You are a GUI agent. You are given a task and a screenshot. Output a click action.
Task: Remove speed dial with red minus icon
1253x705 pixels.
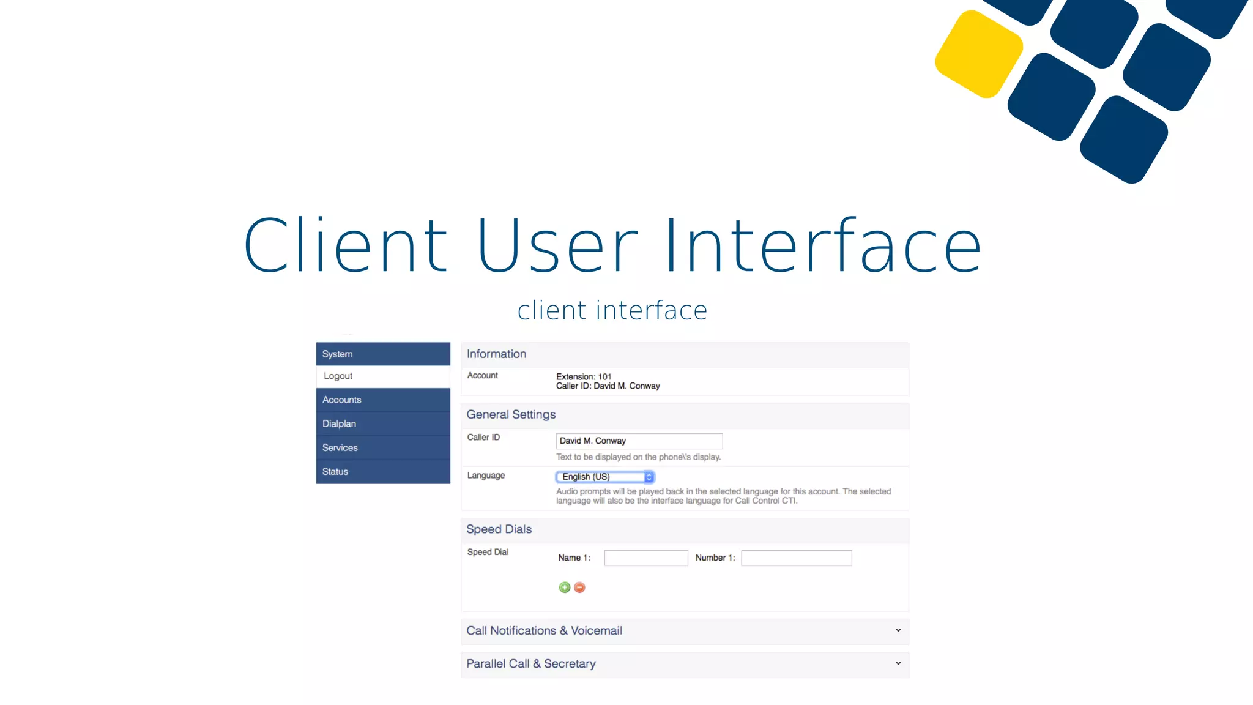coord(579,587)
